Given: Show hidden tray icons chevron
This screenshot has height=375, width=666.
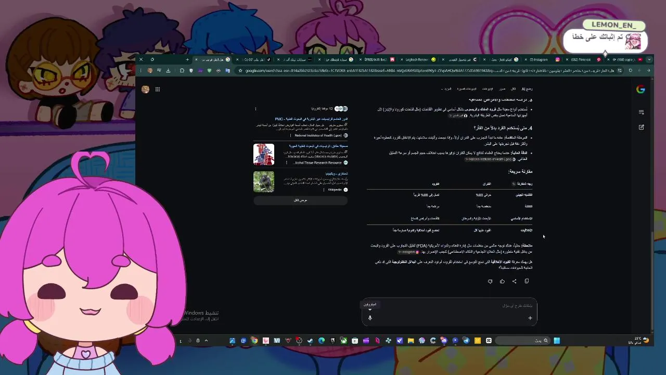Looking at the screenshot, I should [206, 341].
